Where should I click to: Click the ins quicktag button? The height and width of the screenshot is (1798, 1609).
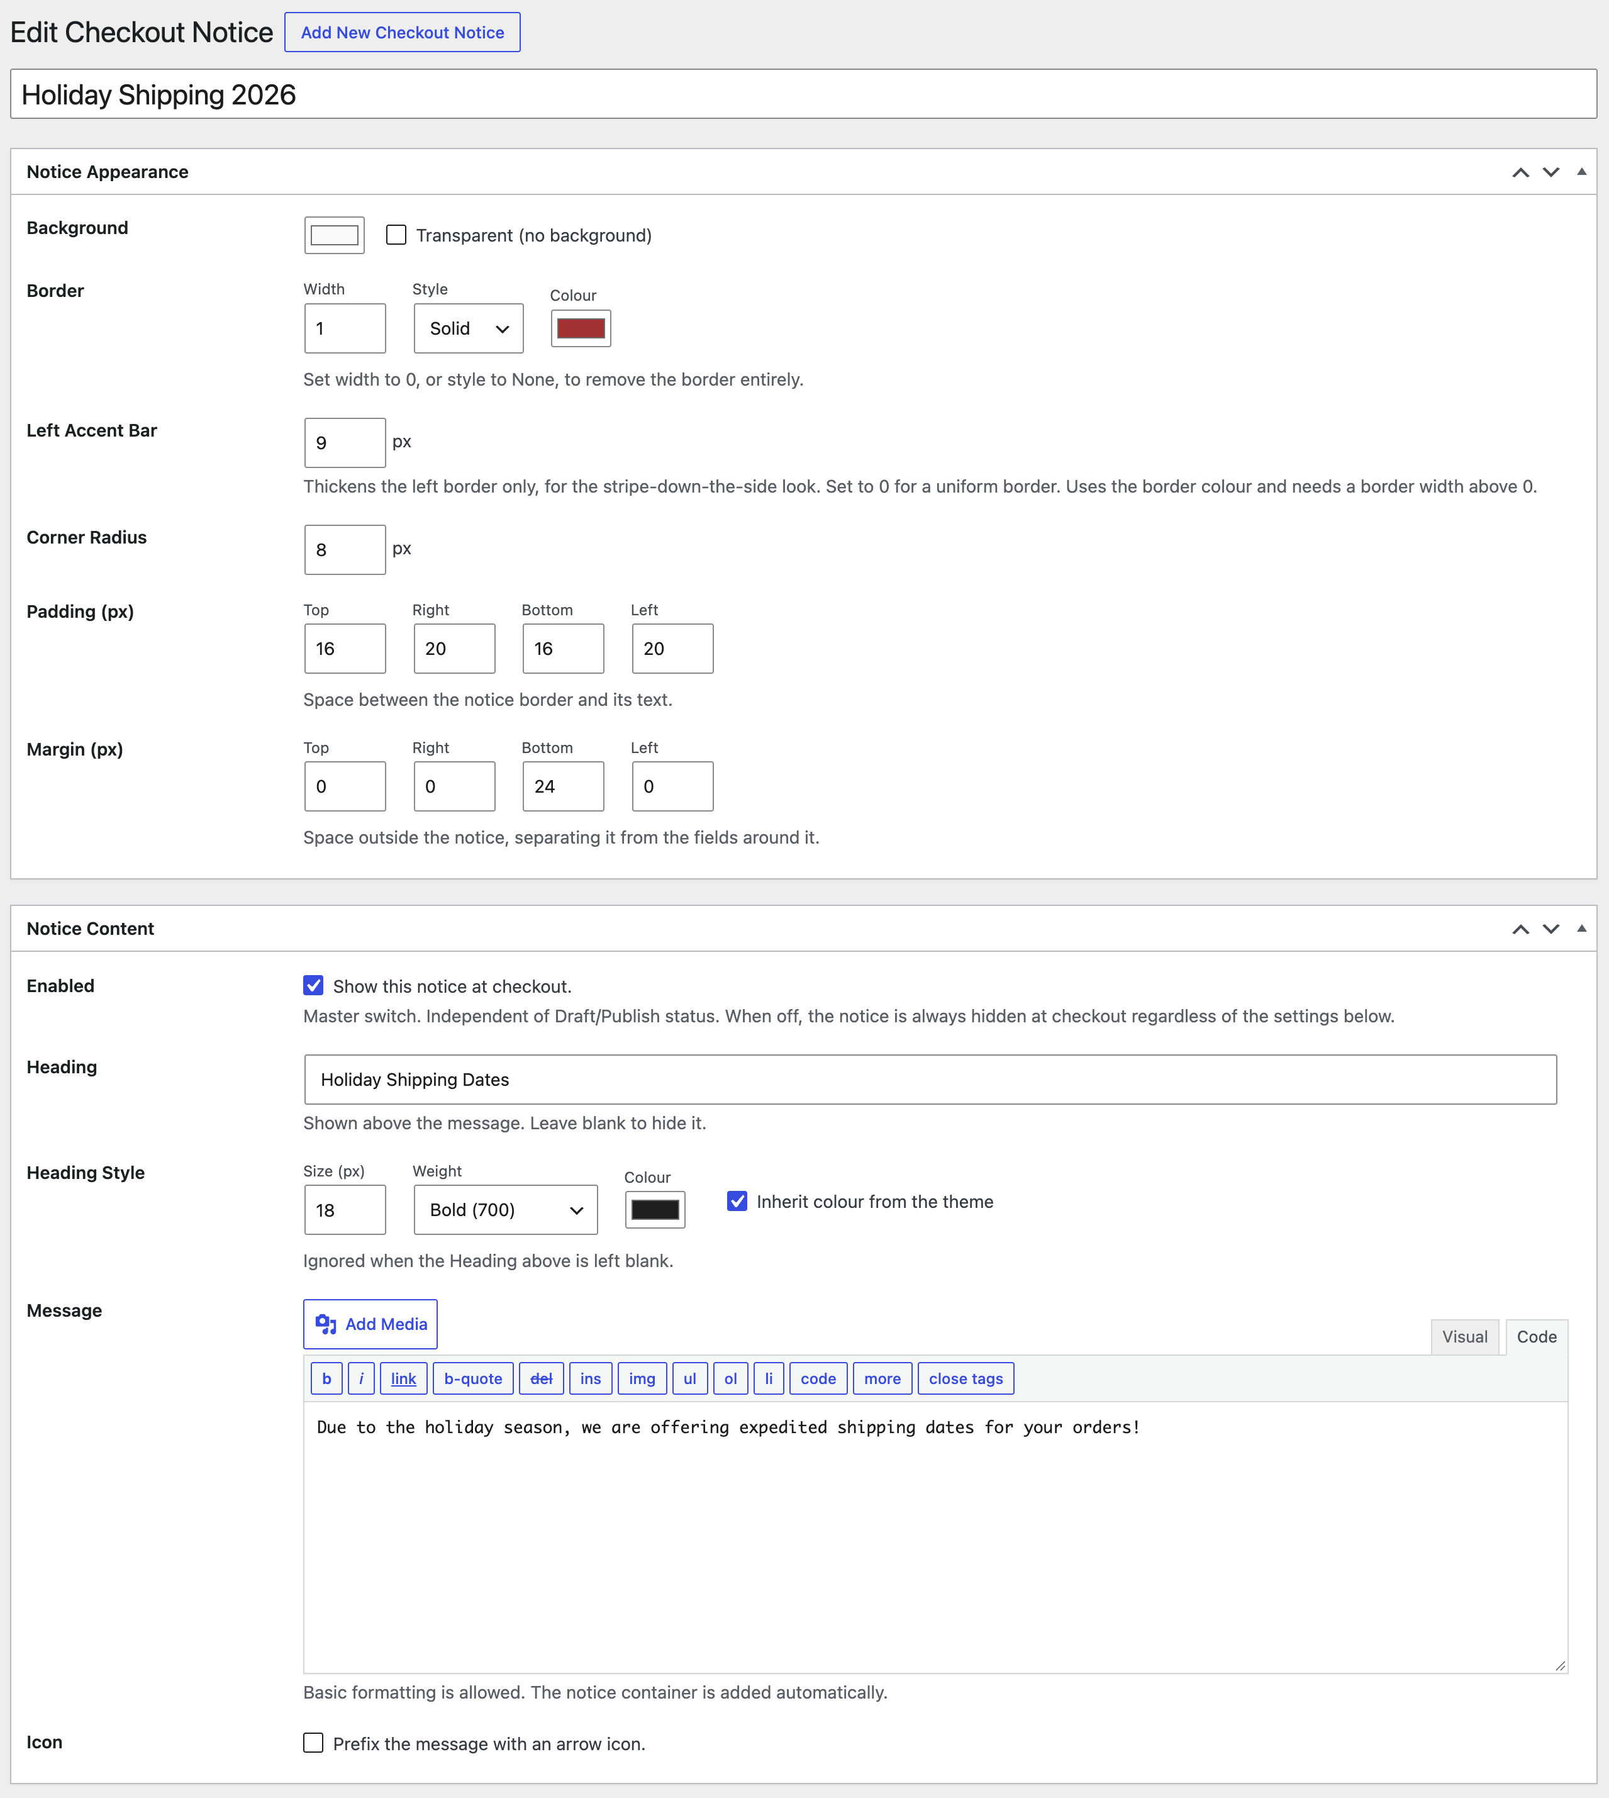pyautogui.click(x=591, y=1379)
